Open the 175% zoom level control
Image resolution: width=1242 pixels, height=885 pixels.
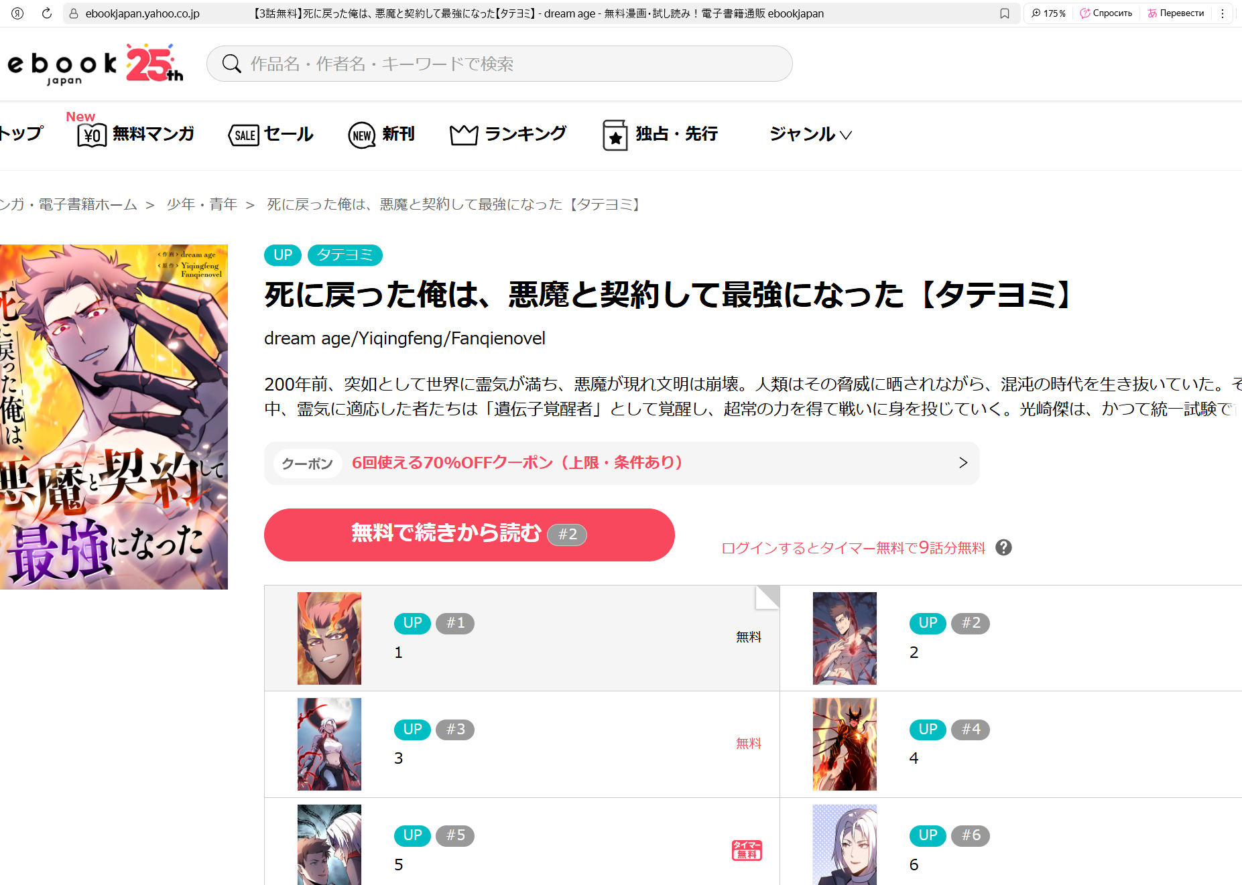1048,13
